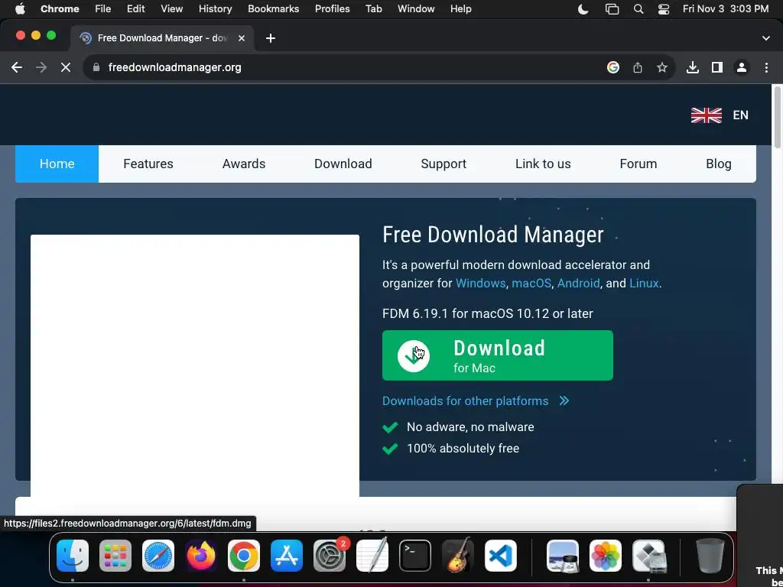Bookmark this page with the star icon
This screenshot has height=587, width=783.
click(662, 67)
